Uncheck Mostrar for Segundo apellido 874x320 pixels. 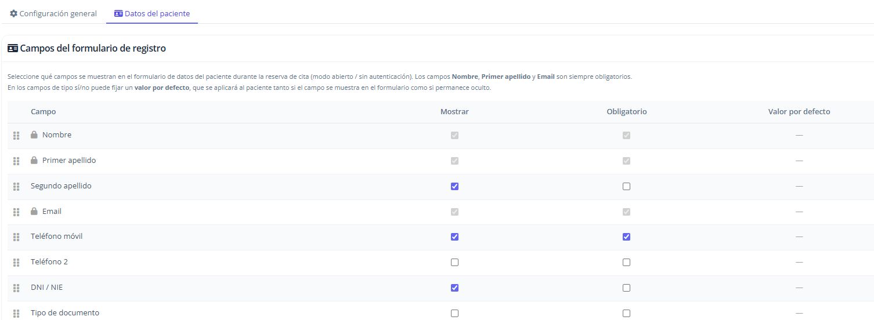[454, 186]
